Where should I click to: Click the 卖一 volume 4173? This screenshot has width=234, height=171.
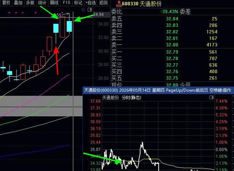coord(212,45)
